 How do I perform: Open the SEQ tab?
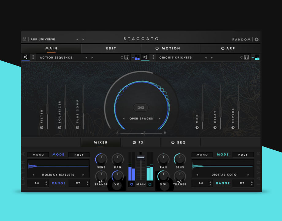tap(181, 142)
